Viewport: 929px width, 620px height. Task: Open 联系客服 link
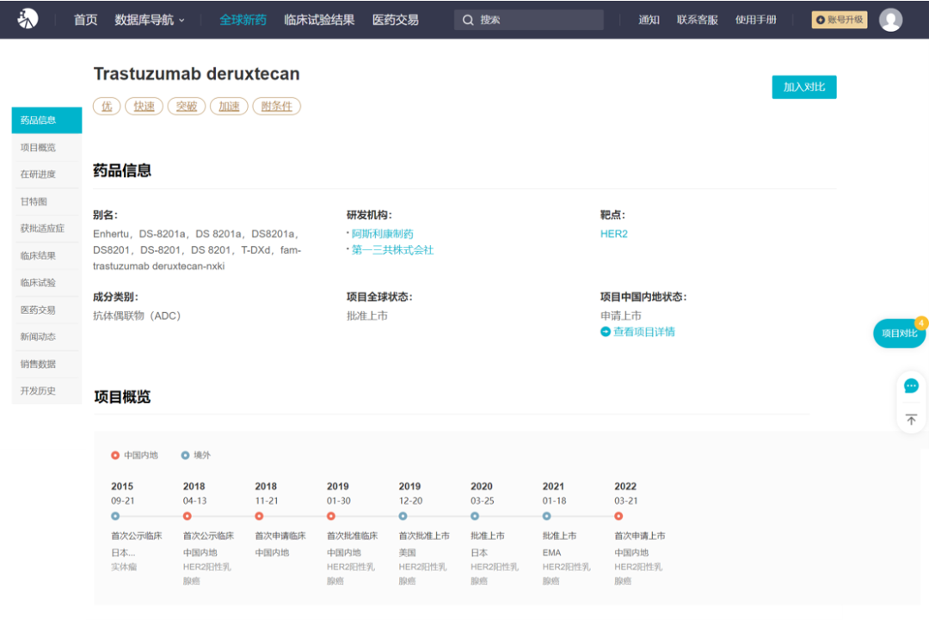click(x=698, y=20)
